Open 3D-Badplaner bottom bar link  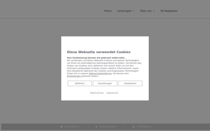pyautogui.click(x=144, y=127)
